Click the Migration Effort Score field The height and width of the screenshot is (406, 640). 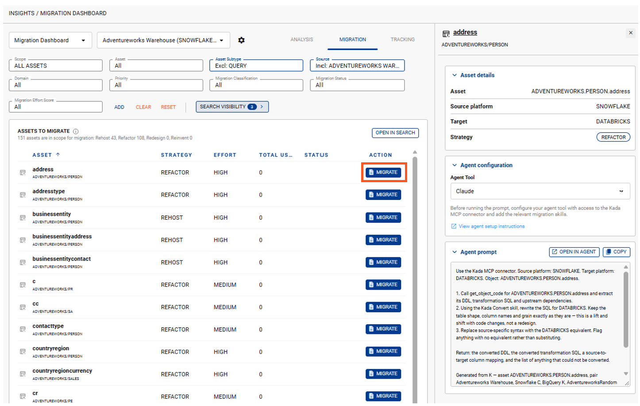56,107
